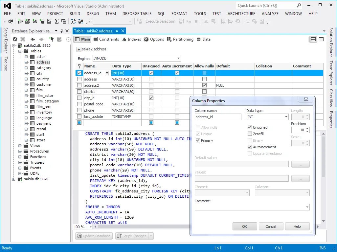Refresh the Database Explorer tree
337x252 pixels.
(x=15, y=39)
